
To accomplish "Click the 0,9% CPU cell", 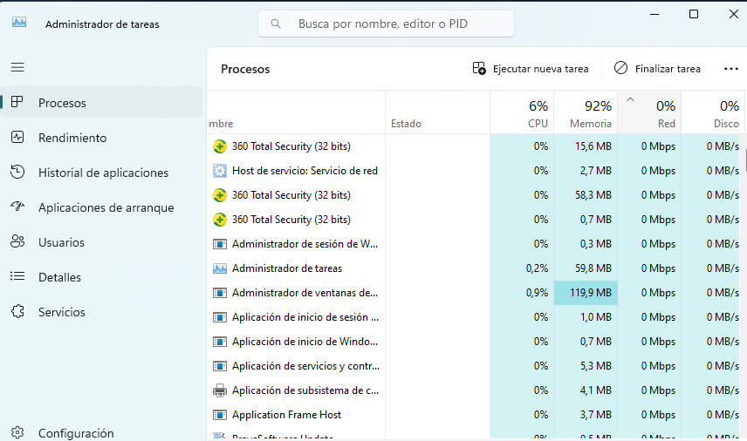I will (522, 293).
